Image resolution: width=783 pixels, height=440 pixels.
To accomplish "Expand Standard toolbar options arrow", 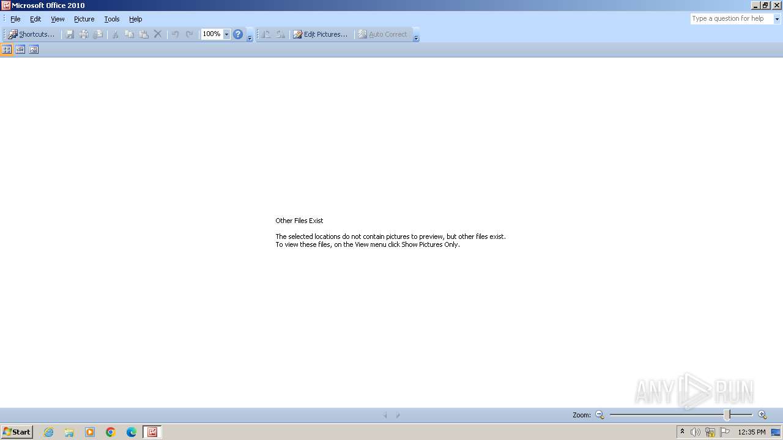I will (x=250, y=35).
